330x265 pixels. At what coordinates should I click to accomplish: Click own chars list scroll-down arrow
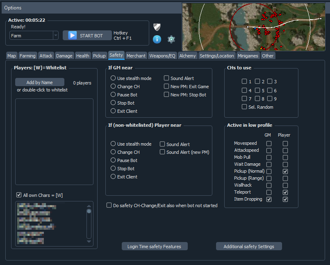click(x=89, y=241)
